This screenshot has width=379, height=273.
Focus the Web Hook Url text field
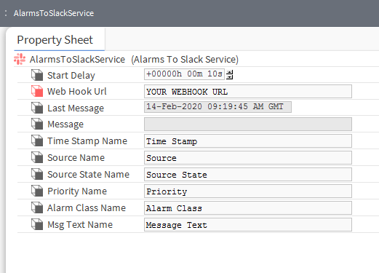pos(248,92)
